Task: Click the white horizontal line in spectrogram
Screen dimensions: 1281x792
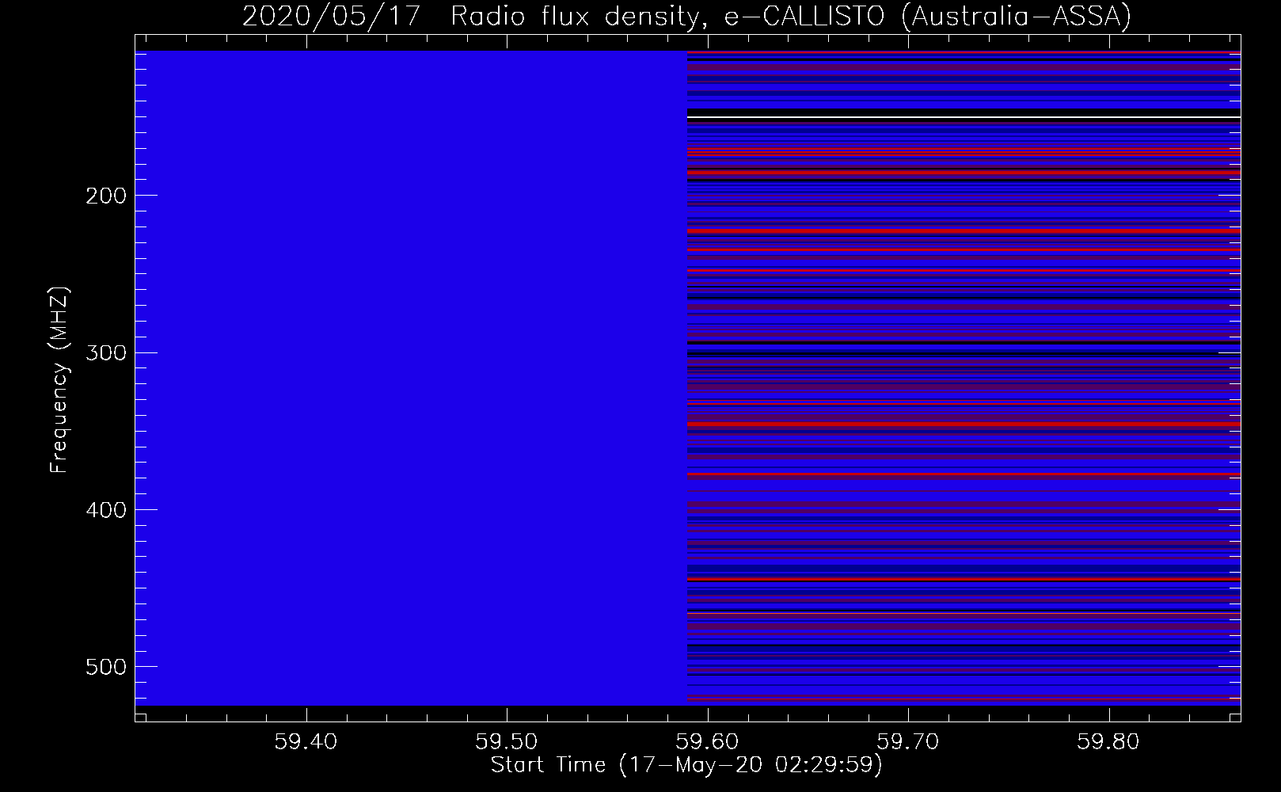Action: pos(964,117)
